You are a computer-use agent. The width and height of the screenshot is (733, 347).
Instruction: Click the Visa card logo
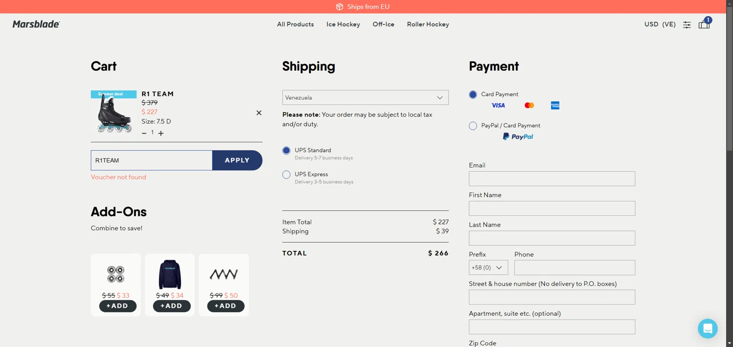(x=498, y=105)
